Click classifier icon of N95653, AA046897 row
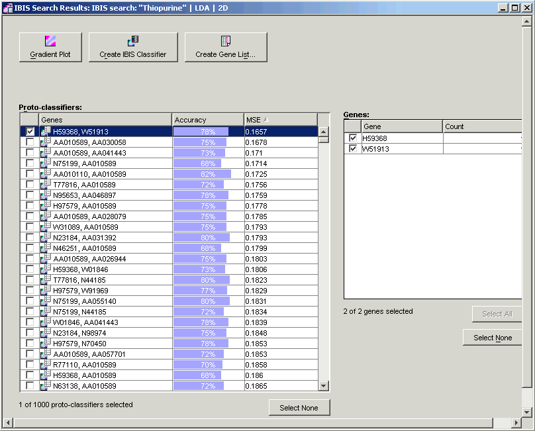 [46, 195]
